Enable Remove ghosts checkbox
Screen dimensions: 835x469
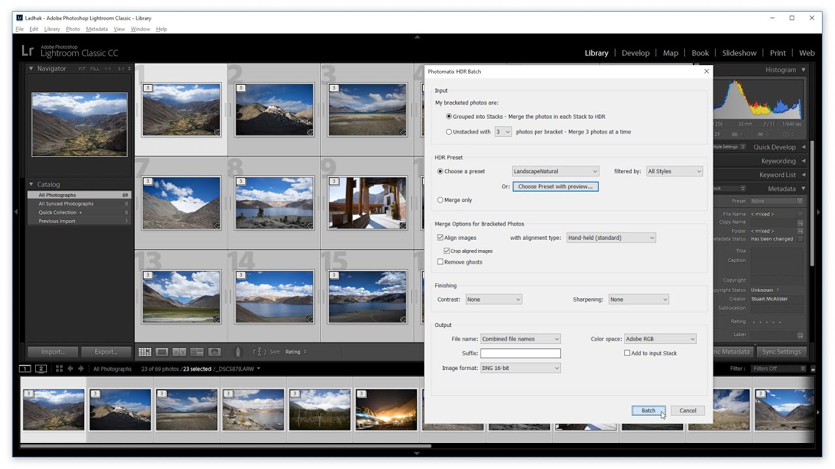tap(440, 262)
